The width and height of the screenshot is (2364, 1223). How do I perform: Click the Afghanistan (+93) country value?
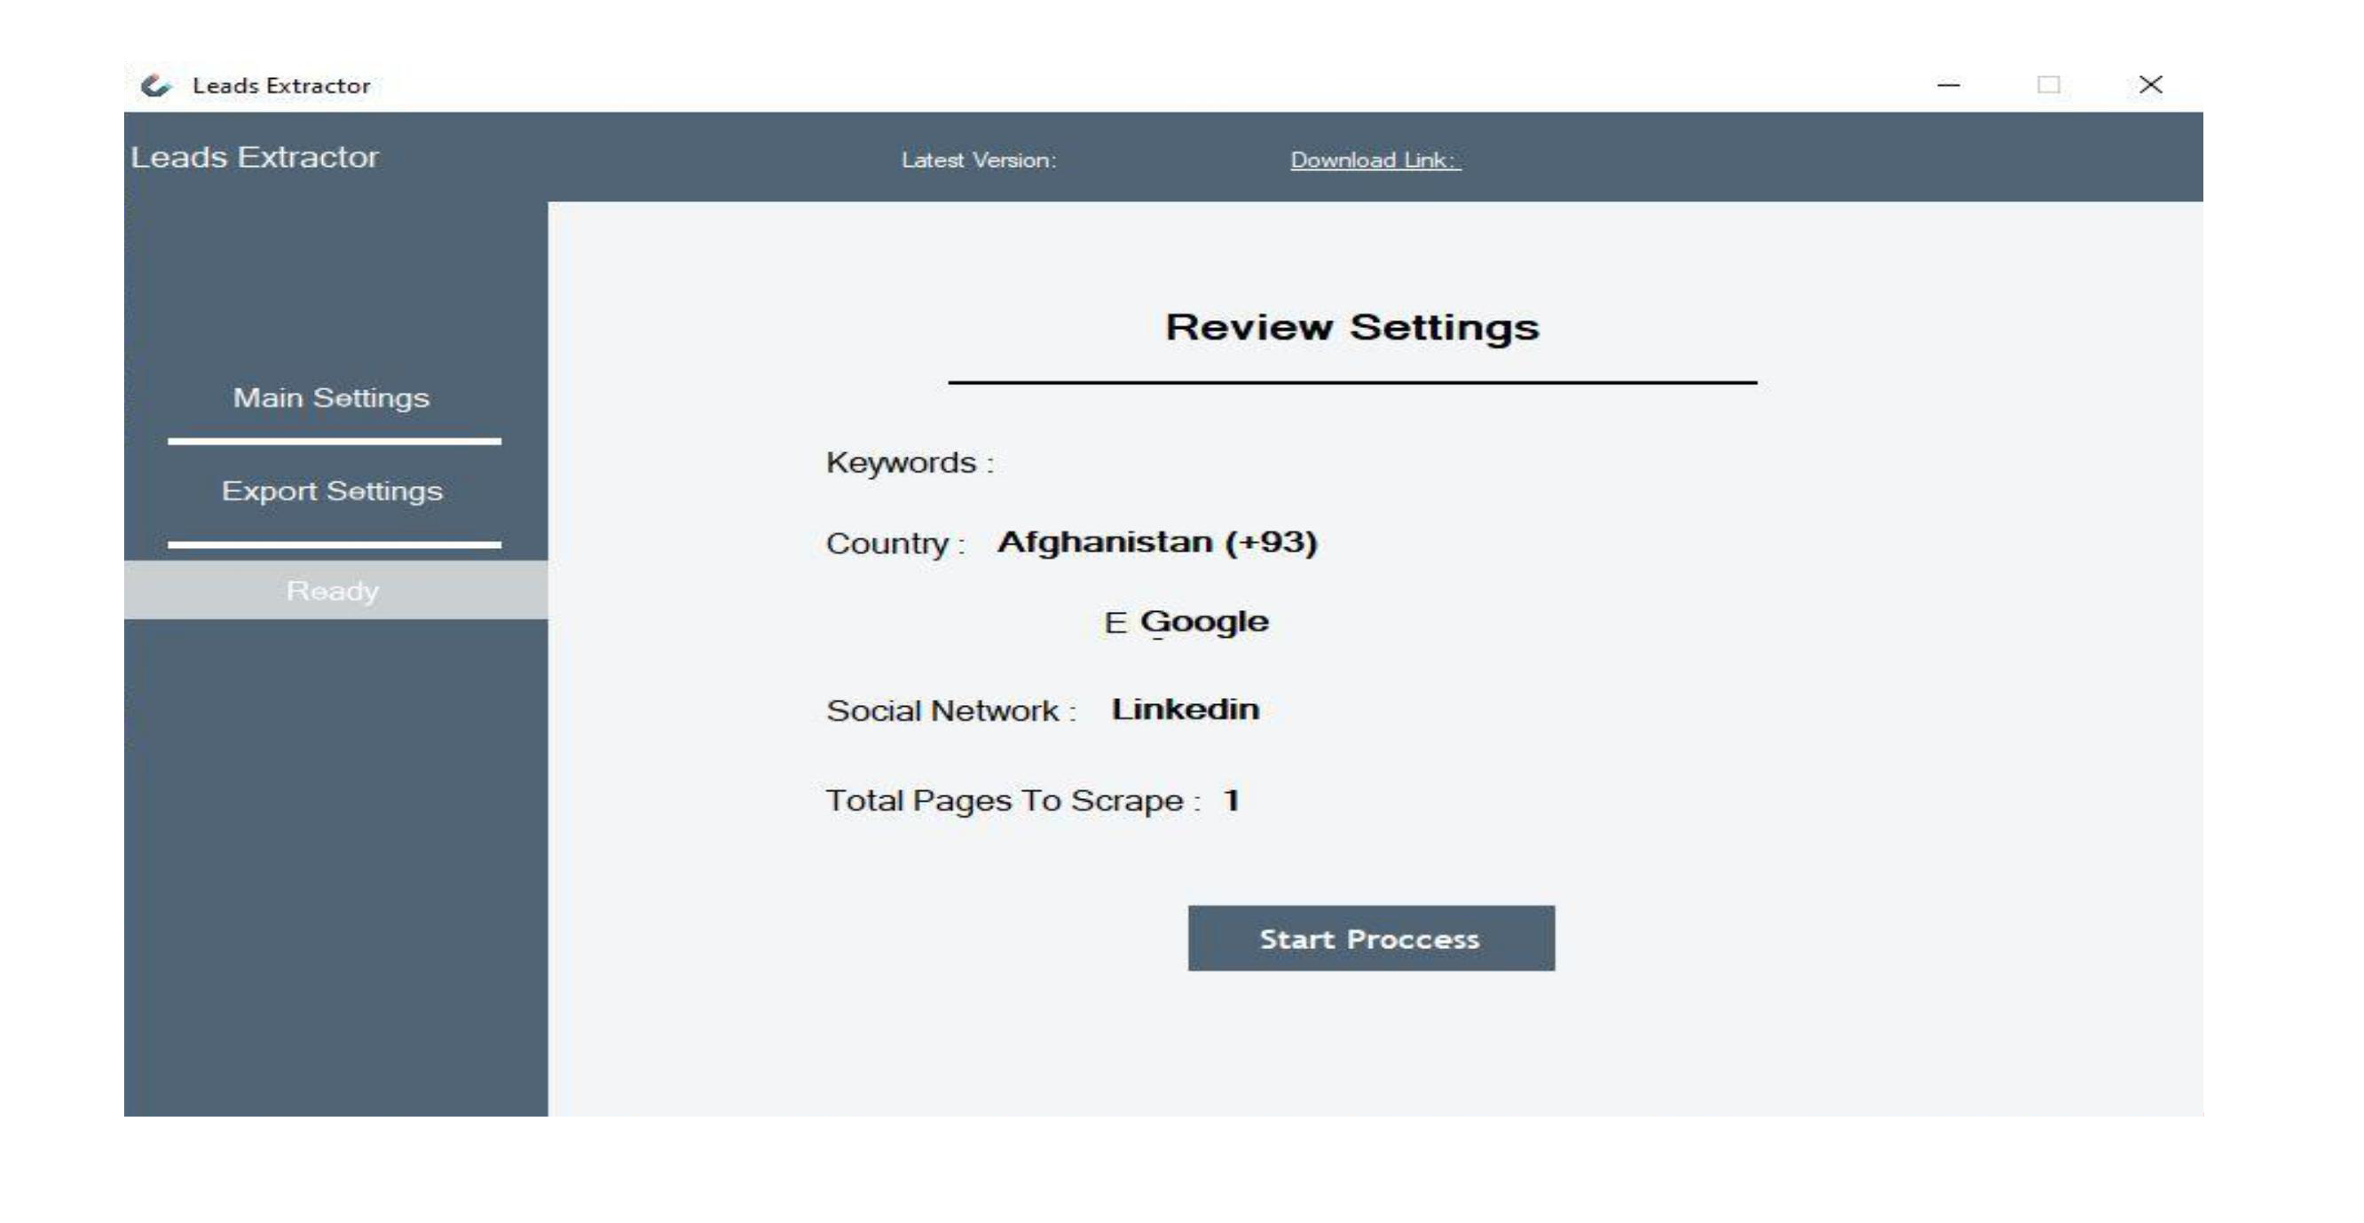[1157, 542]
